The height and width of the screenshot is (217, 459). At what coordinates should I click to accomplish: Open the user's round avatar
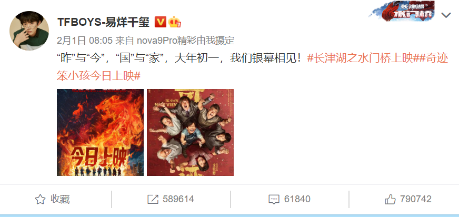tap(29, 31)
